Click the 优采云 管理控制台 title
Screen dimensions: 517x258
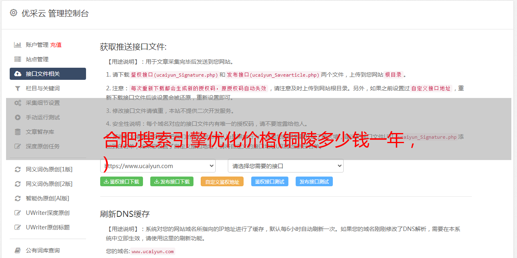[55, 13]
